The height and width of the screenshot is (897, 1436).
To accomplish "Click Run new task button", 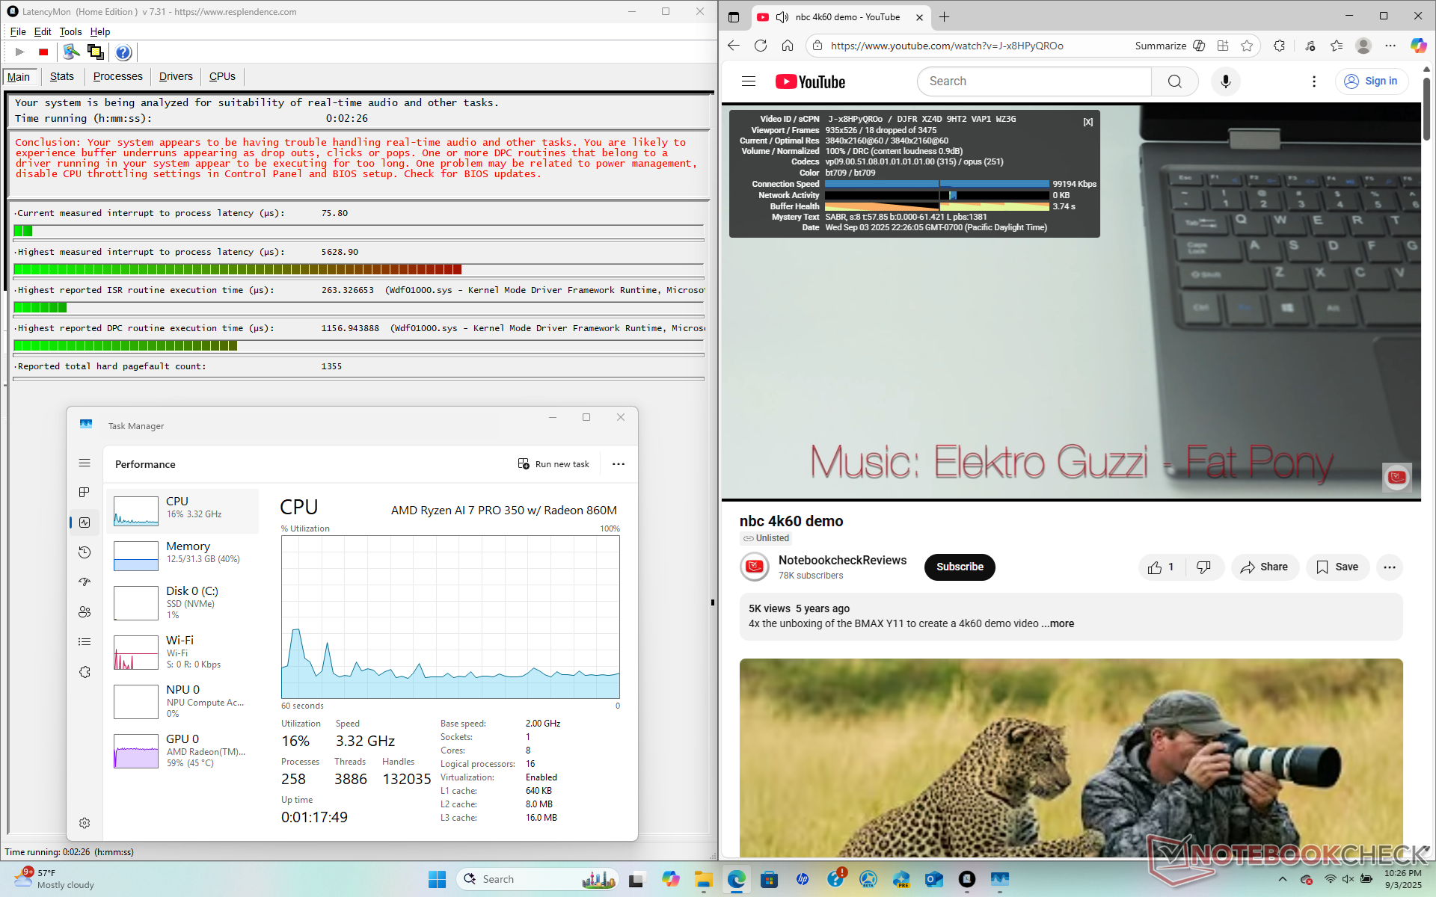I will (x=553, y=464).
